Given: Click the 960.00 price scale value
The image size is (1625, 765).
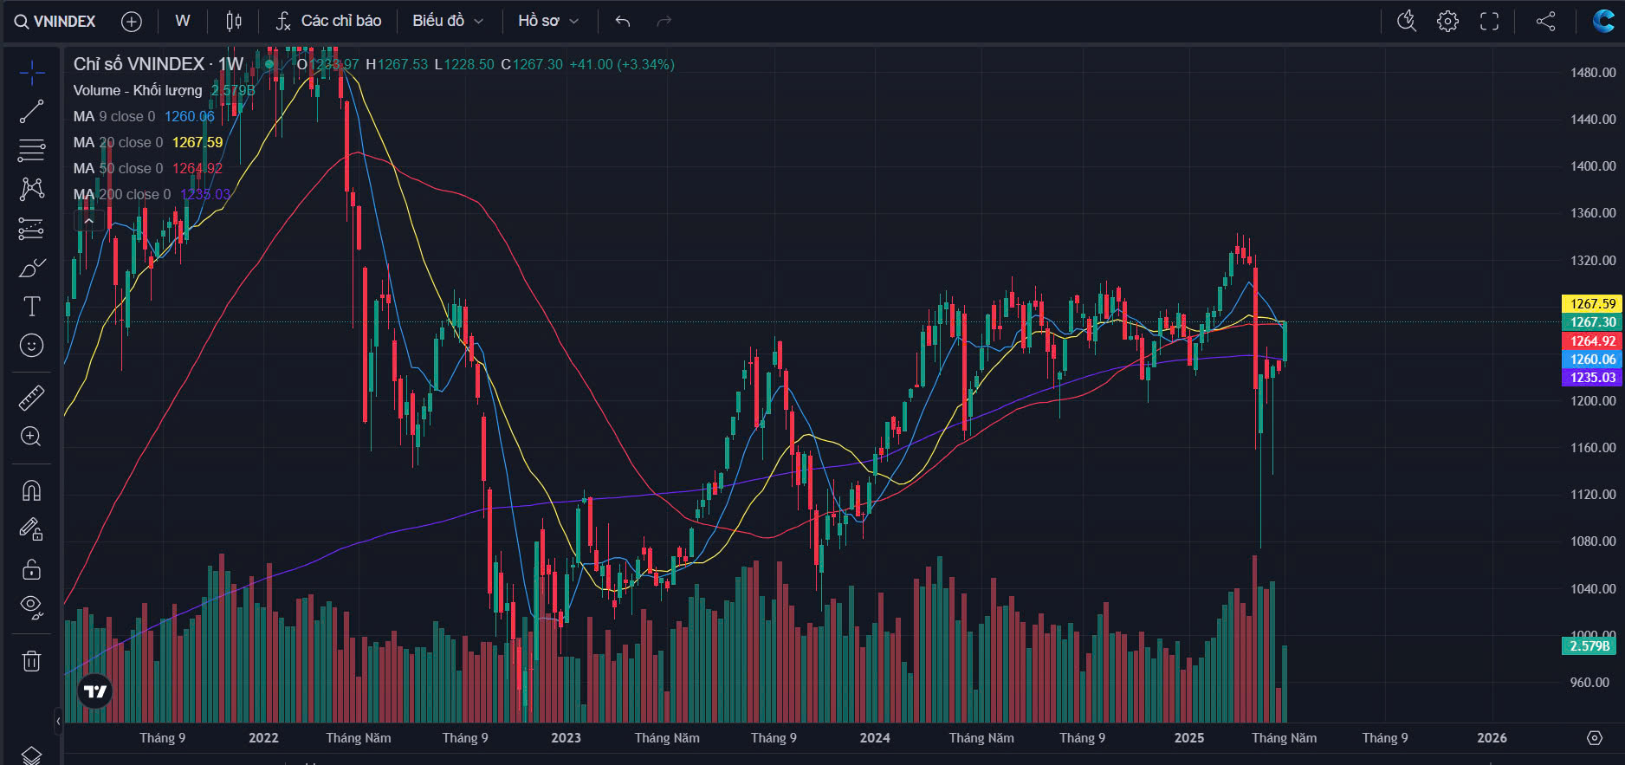Looking at the screenshot, I should (x=1589, y=683).
